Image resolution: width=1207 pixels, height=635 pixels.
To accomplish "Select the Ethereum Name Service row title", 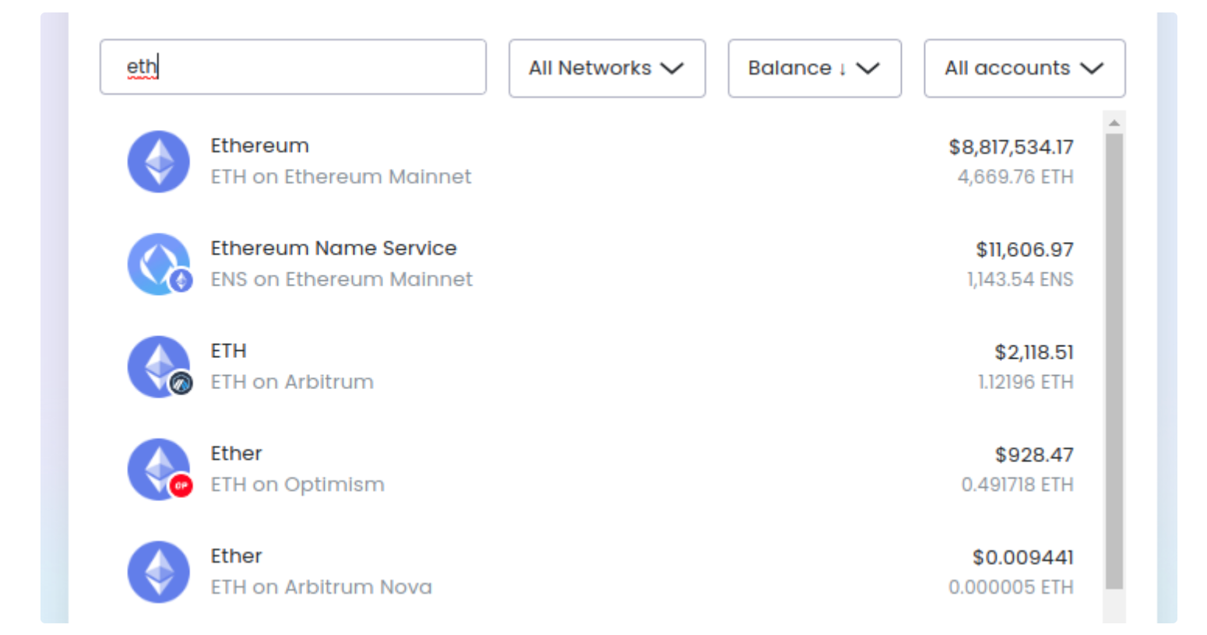I will pos(333,248).
